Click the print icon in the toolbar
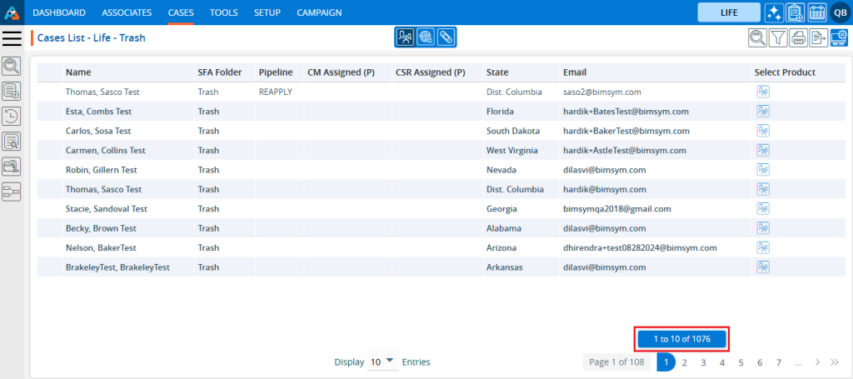This screenshot has height=379, width=853. coord(798,37)
